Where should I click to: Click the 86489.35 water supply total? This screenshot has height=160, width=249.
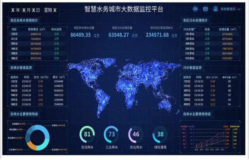click(x=81, y=35)
